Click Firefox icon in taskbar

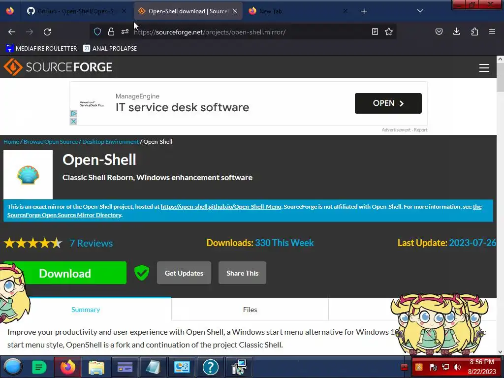point(67,367)
